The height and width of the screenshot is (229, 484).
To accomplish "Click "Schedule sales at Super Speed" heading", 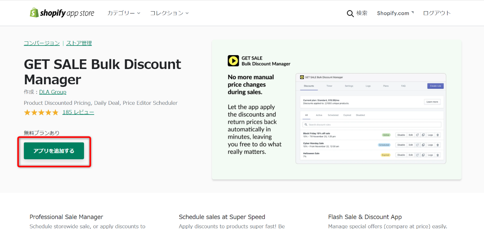I will pyautogui.click(x=222, y=217).
